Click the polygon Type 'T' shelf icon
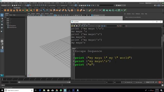This screenshot has height=92, width=164. tap(34, 10)
